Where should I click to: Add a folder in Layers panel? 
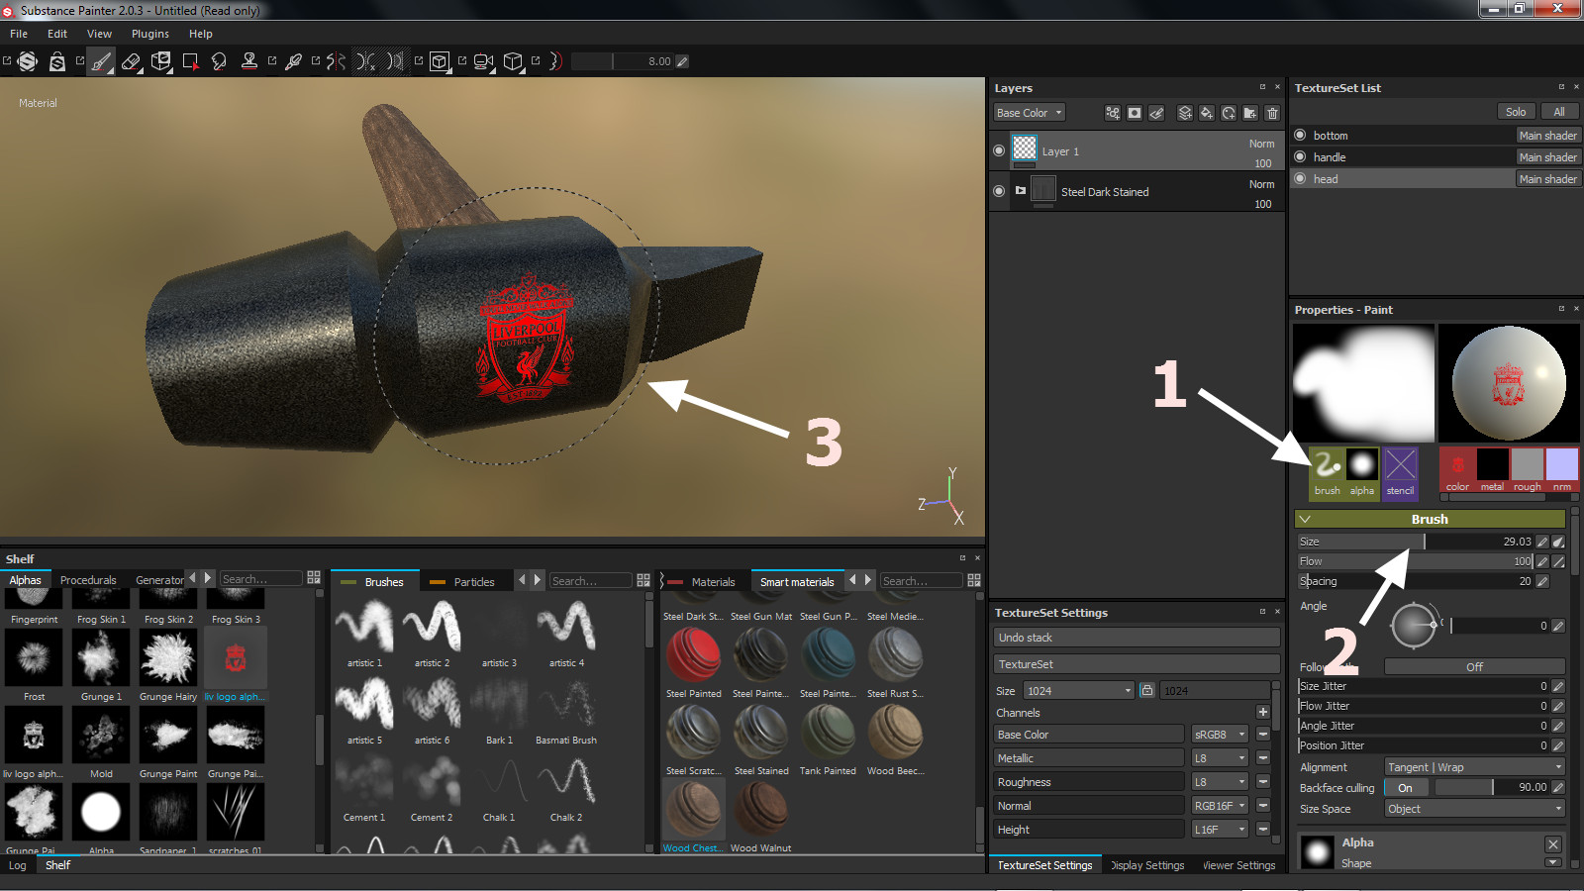click(x=1250, y=113)
